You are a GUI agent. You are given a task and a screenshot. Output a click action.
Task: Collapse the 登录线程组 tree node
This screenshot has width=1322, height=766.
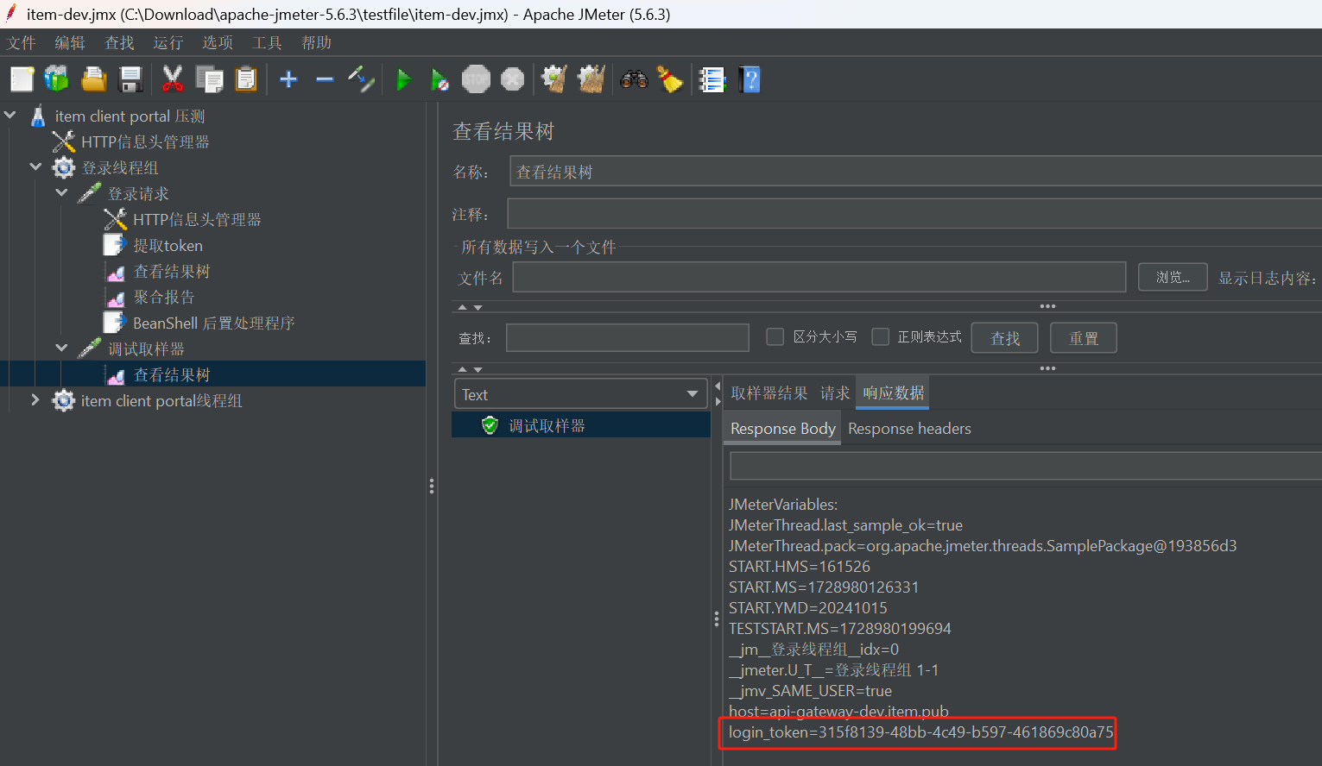coord(35,166)
